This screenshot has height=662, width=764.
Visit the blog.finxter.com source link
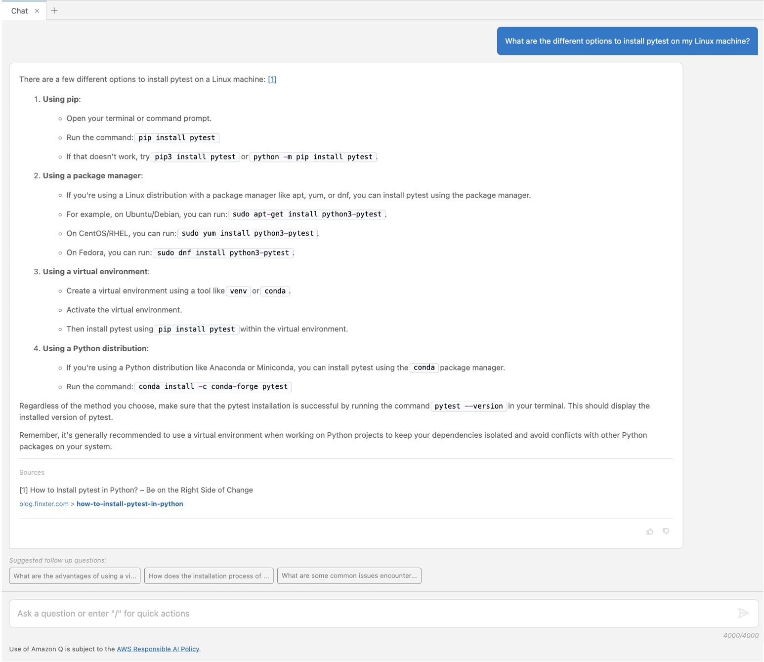pos(43,503)
